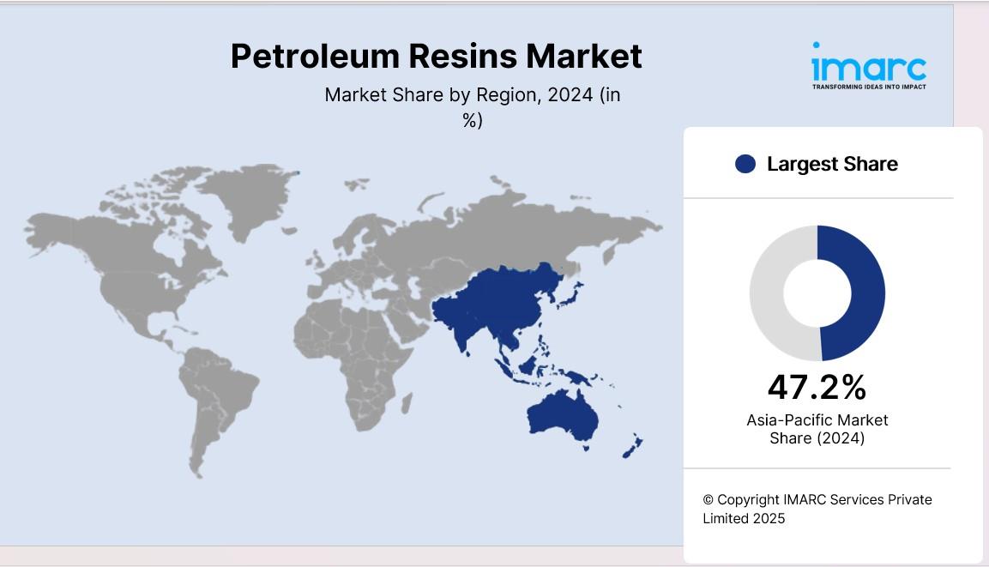Click the Asia-Pacific Market Share (2024) caption
This screenshot has width=989, height=567.
pyautogui.click(x=817, y=429)
